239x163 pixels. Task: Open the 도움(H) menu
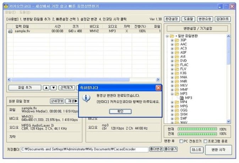tap(25, 12)
